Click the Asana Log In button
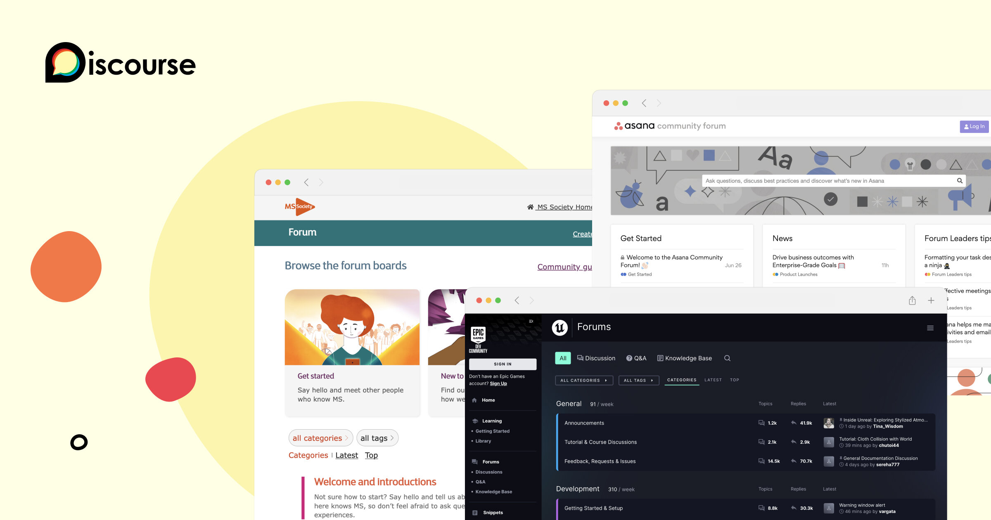991x520 pixels. 974,126
